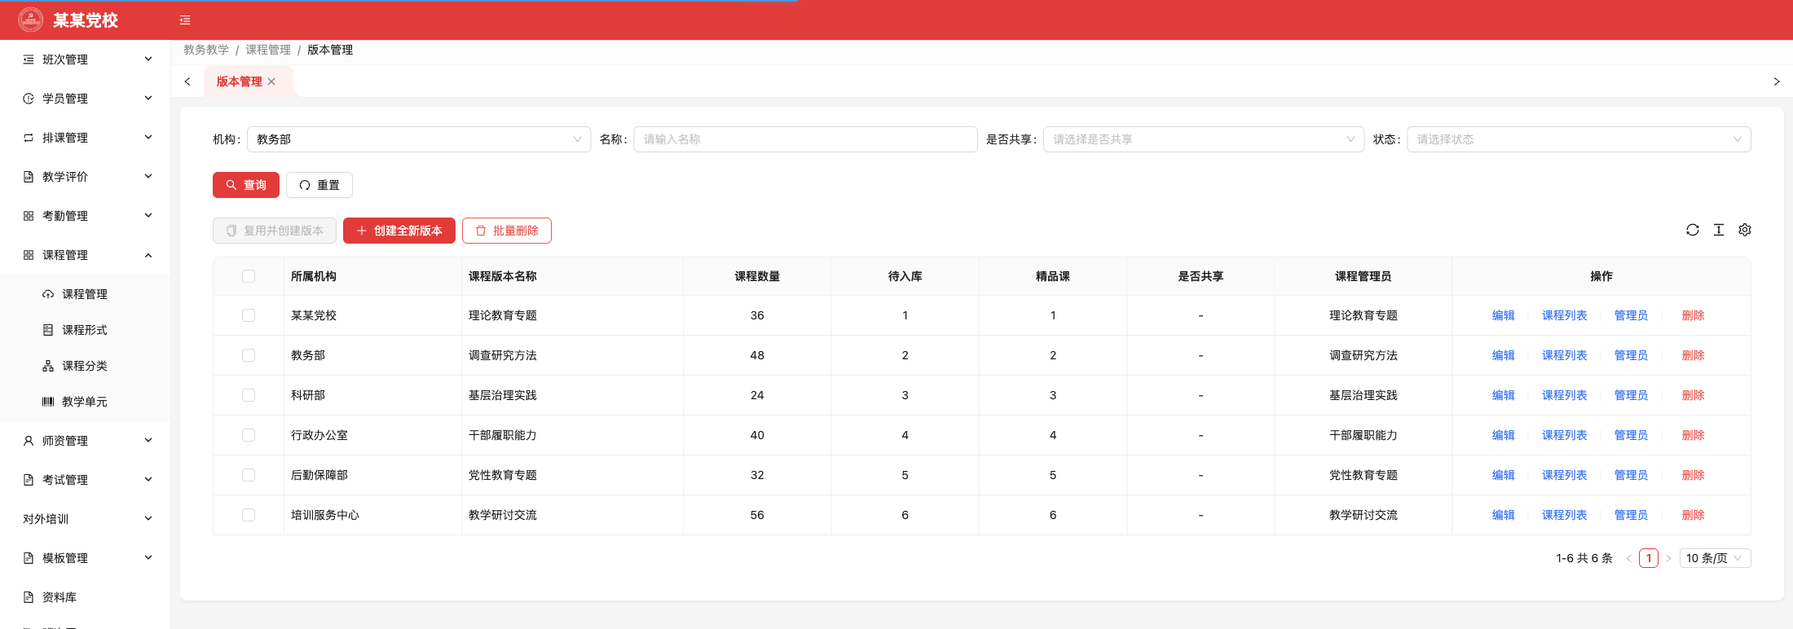Open the 10 条/页 page size dropdown
This screenshot has height=629, width=1793.
coord(1715,558)
